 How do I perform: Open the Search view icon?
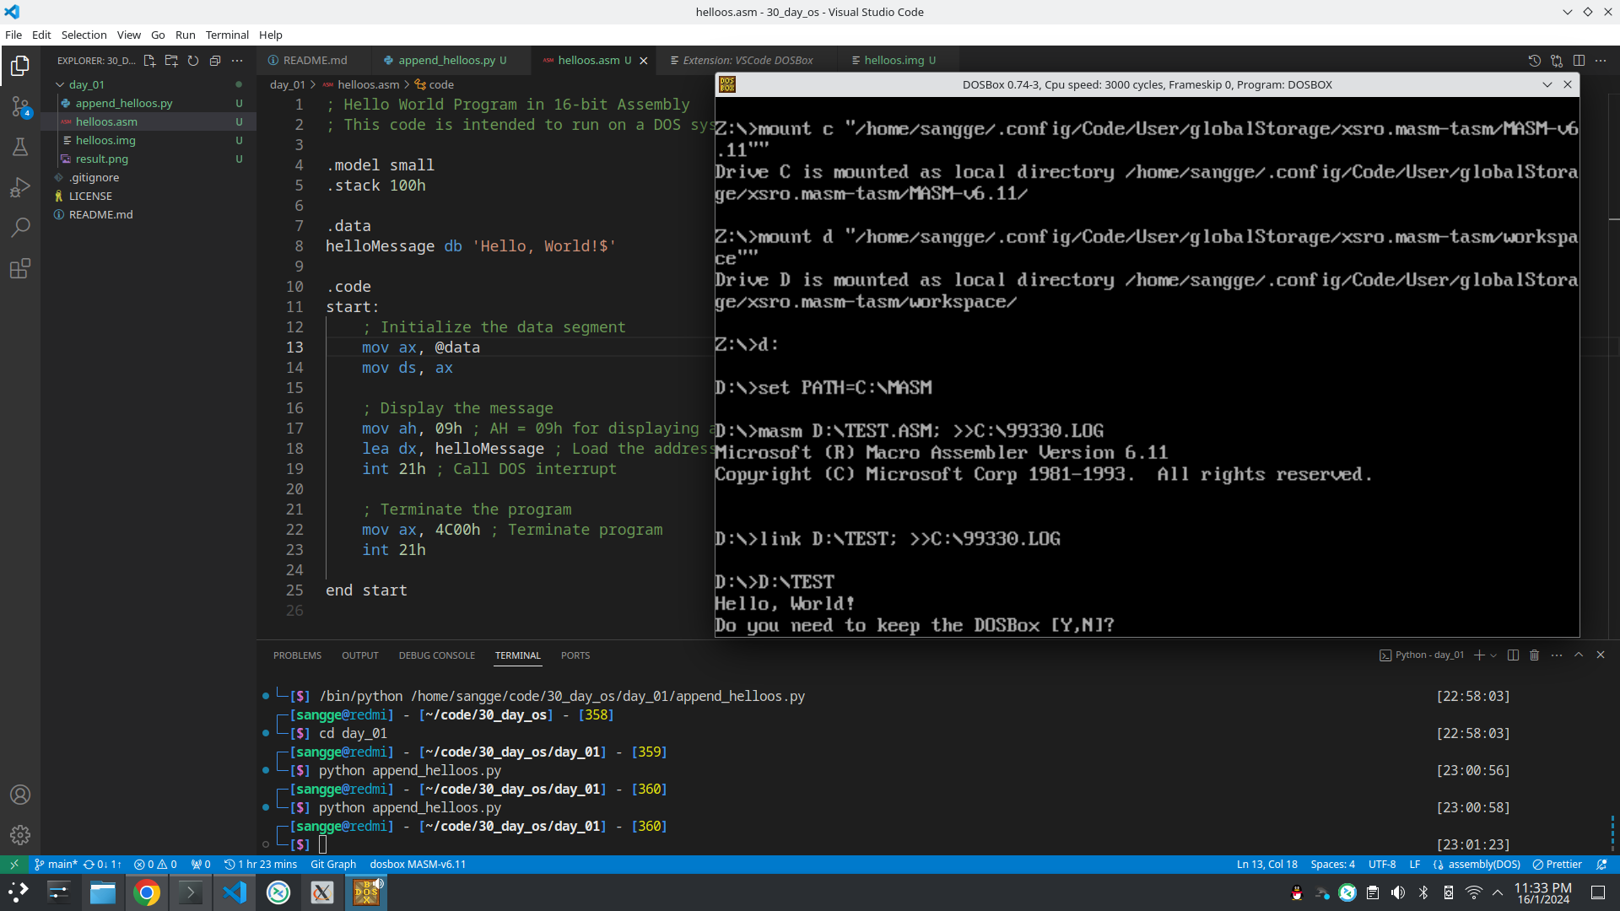pos(20,228)
